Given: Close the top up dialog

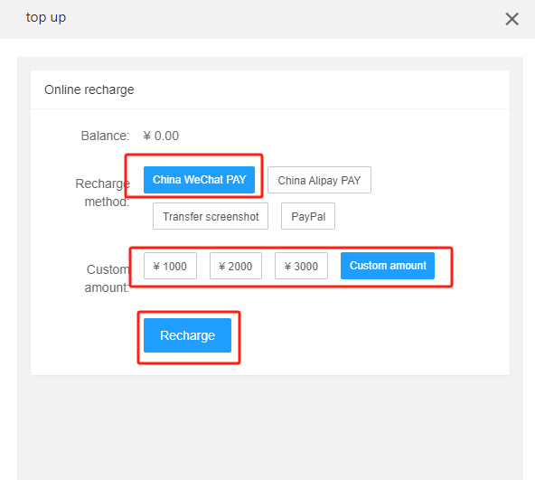Looking at the screenshot, I should 512,19.
